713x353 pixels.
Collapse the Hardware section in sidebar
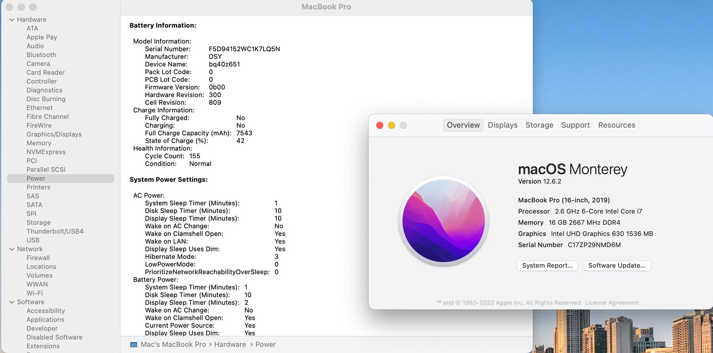[x=12, y=20]
